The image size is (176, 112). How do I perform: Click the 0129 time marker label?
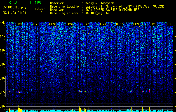pos(153,24)
